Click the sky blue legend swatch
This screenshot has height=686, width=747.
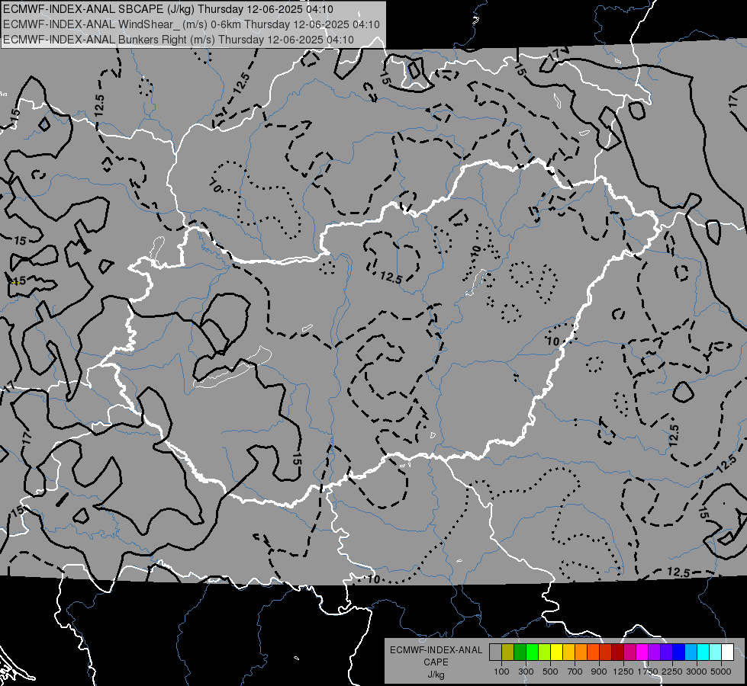tap(691, 652)
